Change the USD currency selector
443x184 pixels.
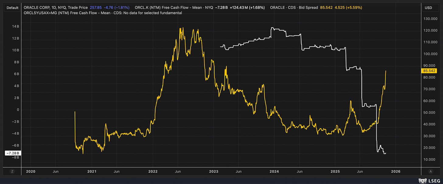click(430, 8)
